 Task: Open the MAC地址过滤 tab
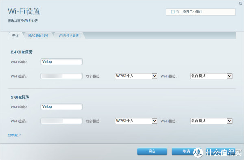tap(39, 36)
